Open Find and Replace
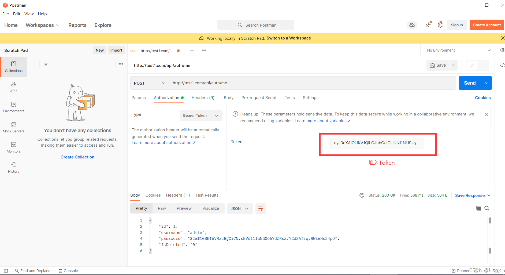This screenshot has width=505, height=275. [33, 271]
